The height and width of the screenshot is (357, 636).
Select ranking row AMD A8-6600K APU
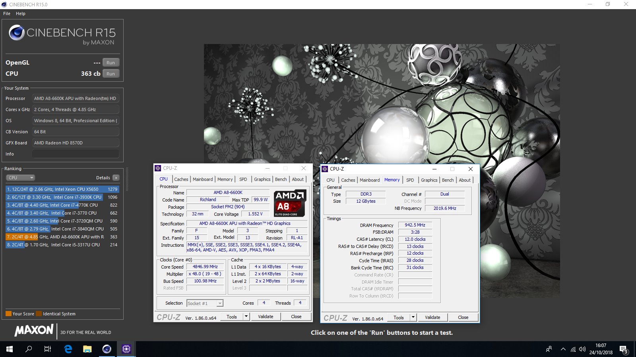[62, 237]
